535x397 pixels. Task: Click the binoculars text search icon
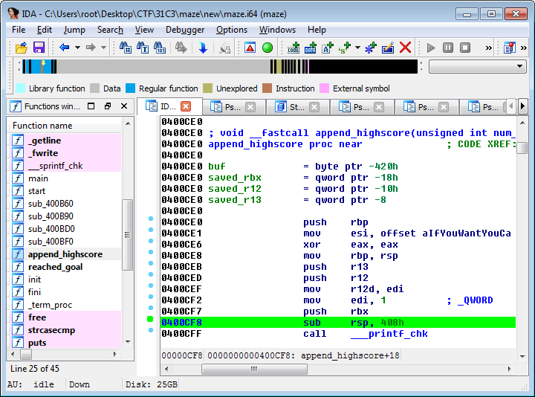click(x=142, y=48)
